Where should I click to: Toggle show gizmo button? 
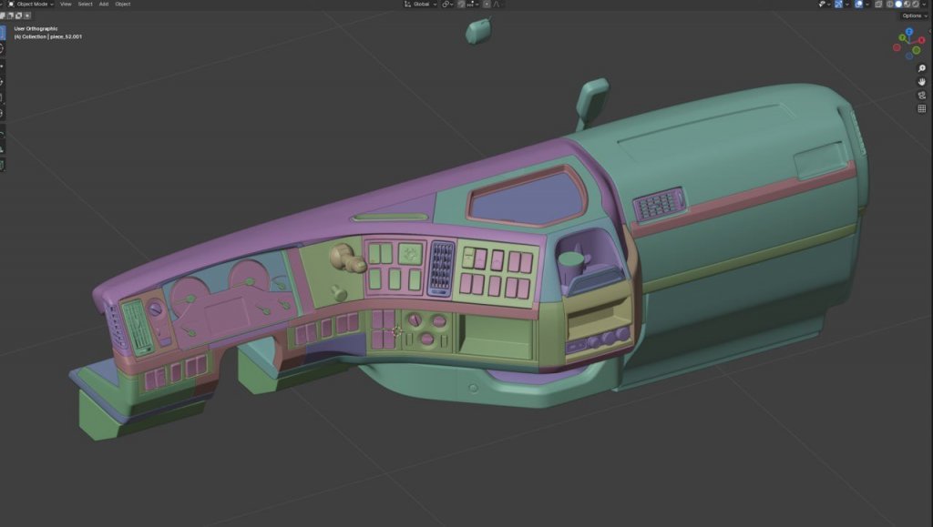(840, 4)
